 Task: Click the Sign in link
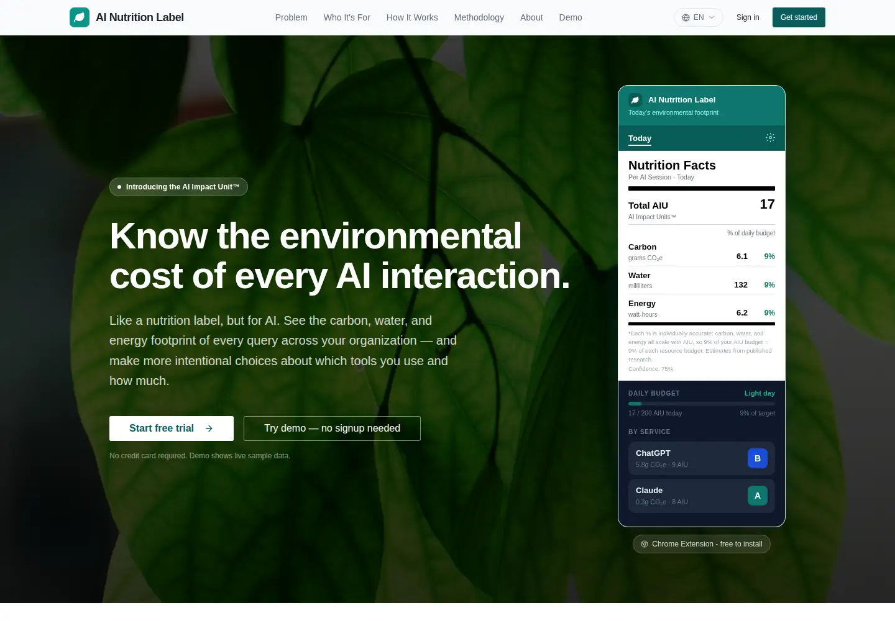pyautogui.click(x=748, y=17)
